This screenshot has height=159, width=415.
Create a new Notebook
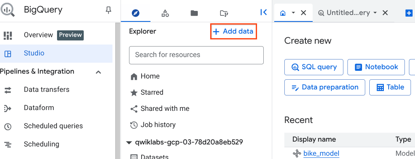tap(376, 67)
